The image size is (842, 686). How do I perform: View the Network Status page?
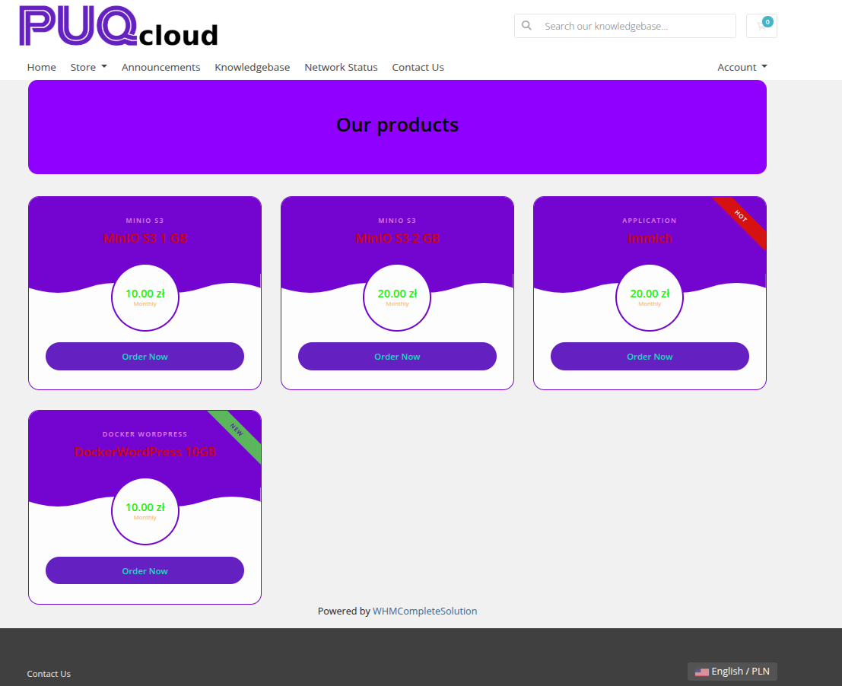point(341,67)
